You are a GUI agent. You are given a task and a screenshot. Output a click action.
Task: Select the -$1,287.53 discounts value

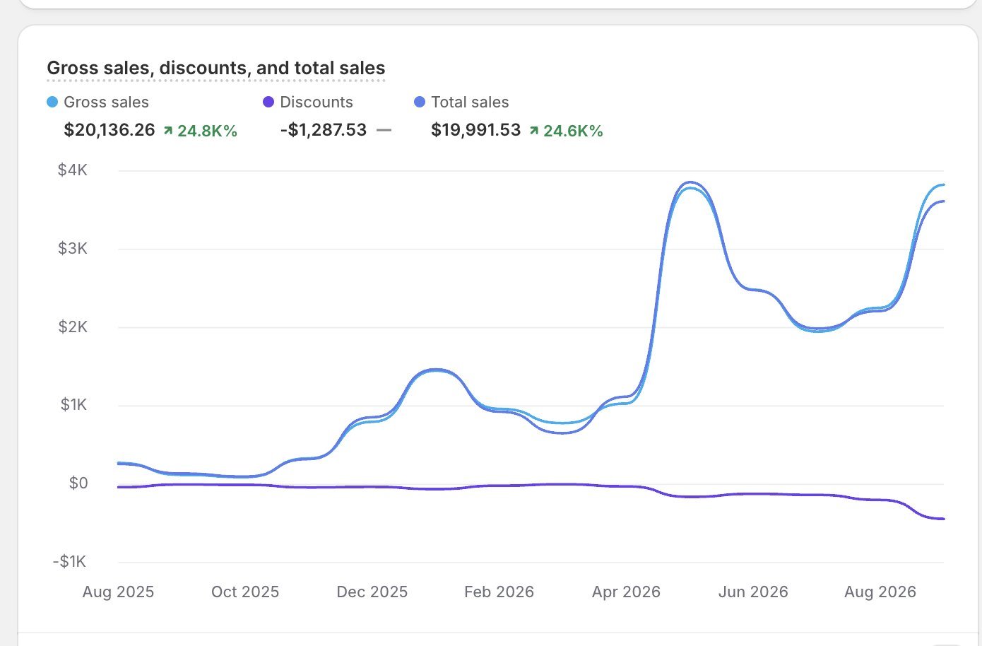(x=324, y=130)
